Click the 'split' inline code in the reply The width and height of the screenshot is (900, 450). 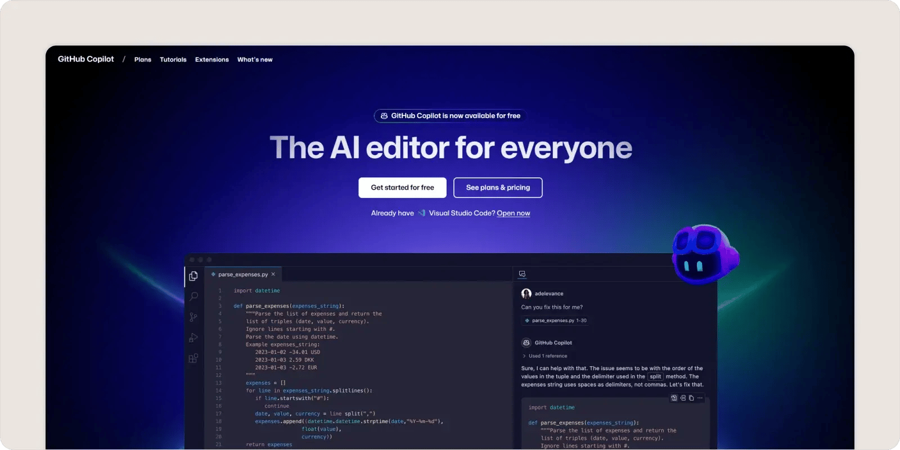point(655,377)
